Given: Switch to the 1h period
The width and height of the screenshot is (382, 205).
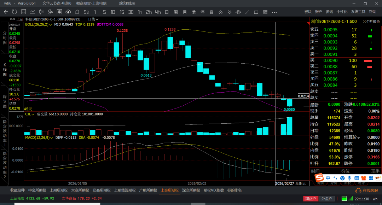Looking at the screenshot, I should tap(140, 12).
